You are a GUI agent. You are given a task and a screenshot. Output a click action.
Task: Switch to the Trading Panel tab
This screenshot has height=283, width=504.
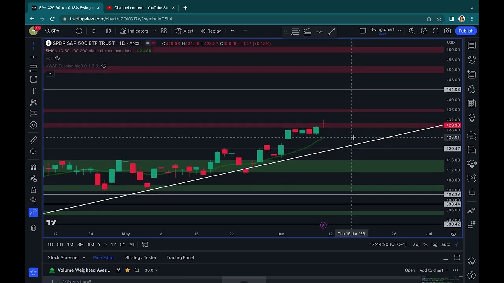click(x=180, y=257)
